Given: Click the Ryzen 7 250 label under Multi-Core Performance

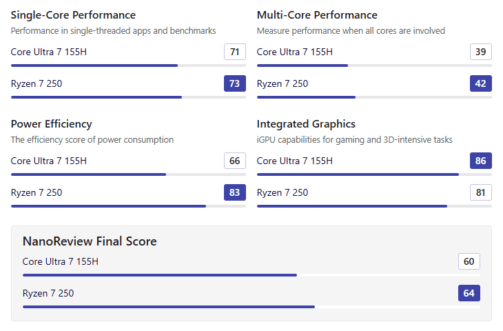Looking at the screenshot, I should pyautogui.click(x=283, y=83).
